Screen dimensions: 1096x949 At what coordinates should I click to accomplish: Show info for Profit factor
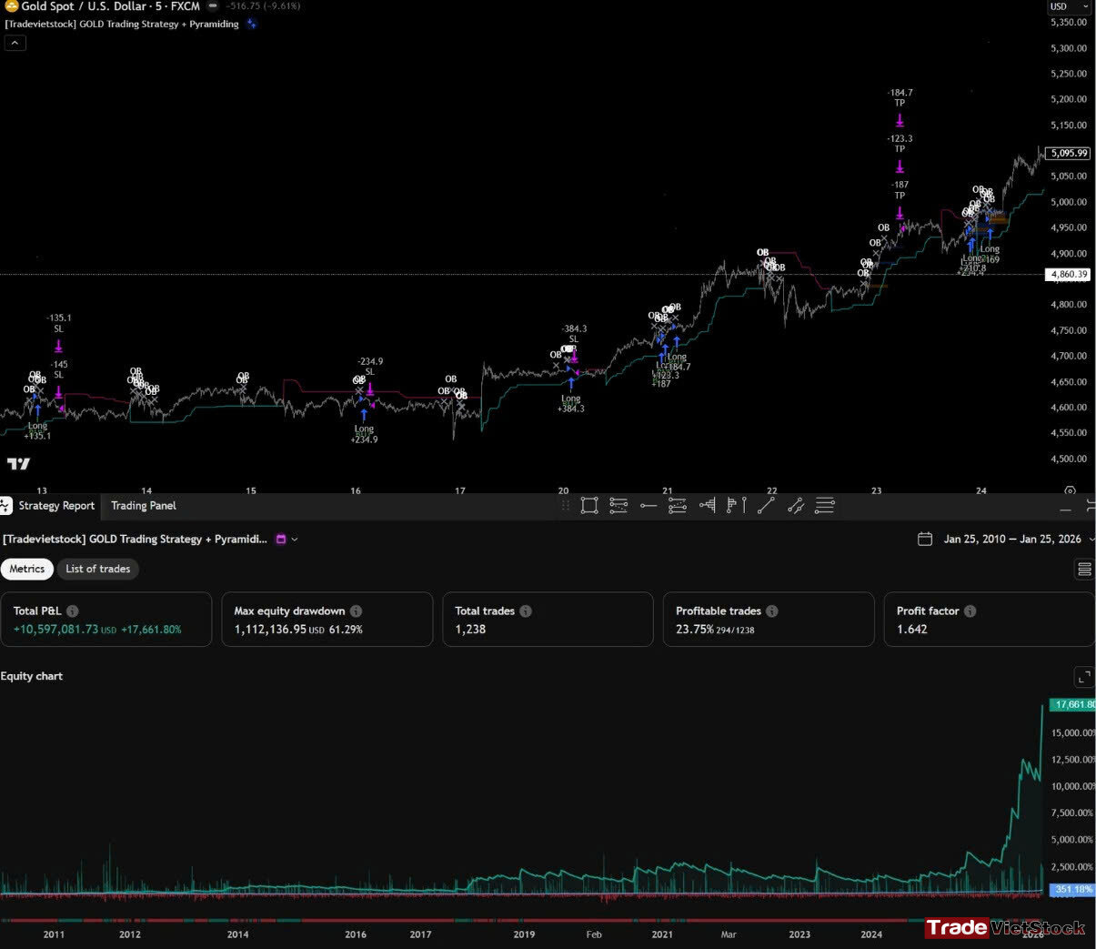[x=970, y=611]
